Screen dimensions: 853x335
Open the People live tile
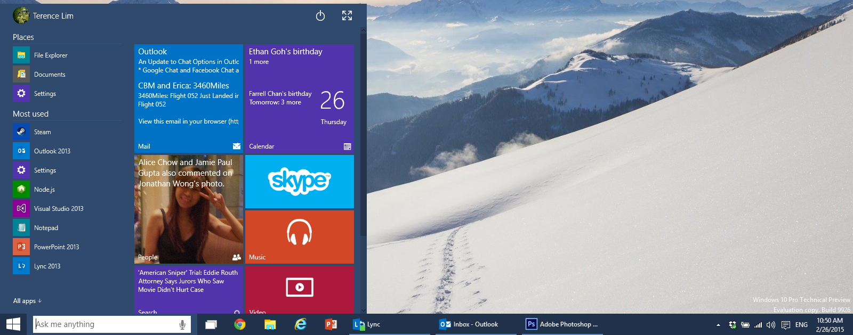[x=189, y=209]
